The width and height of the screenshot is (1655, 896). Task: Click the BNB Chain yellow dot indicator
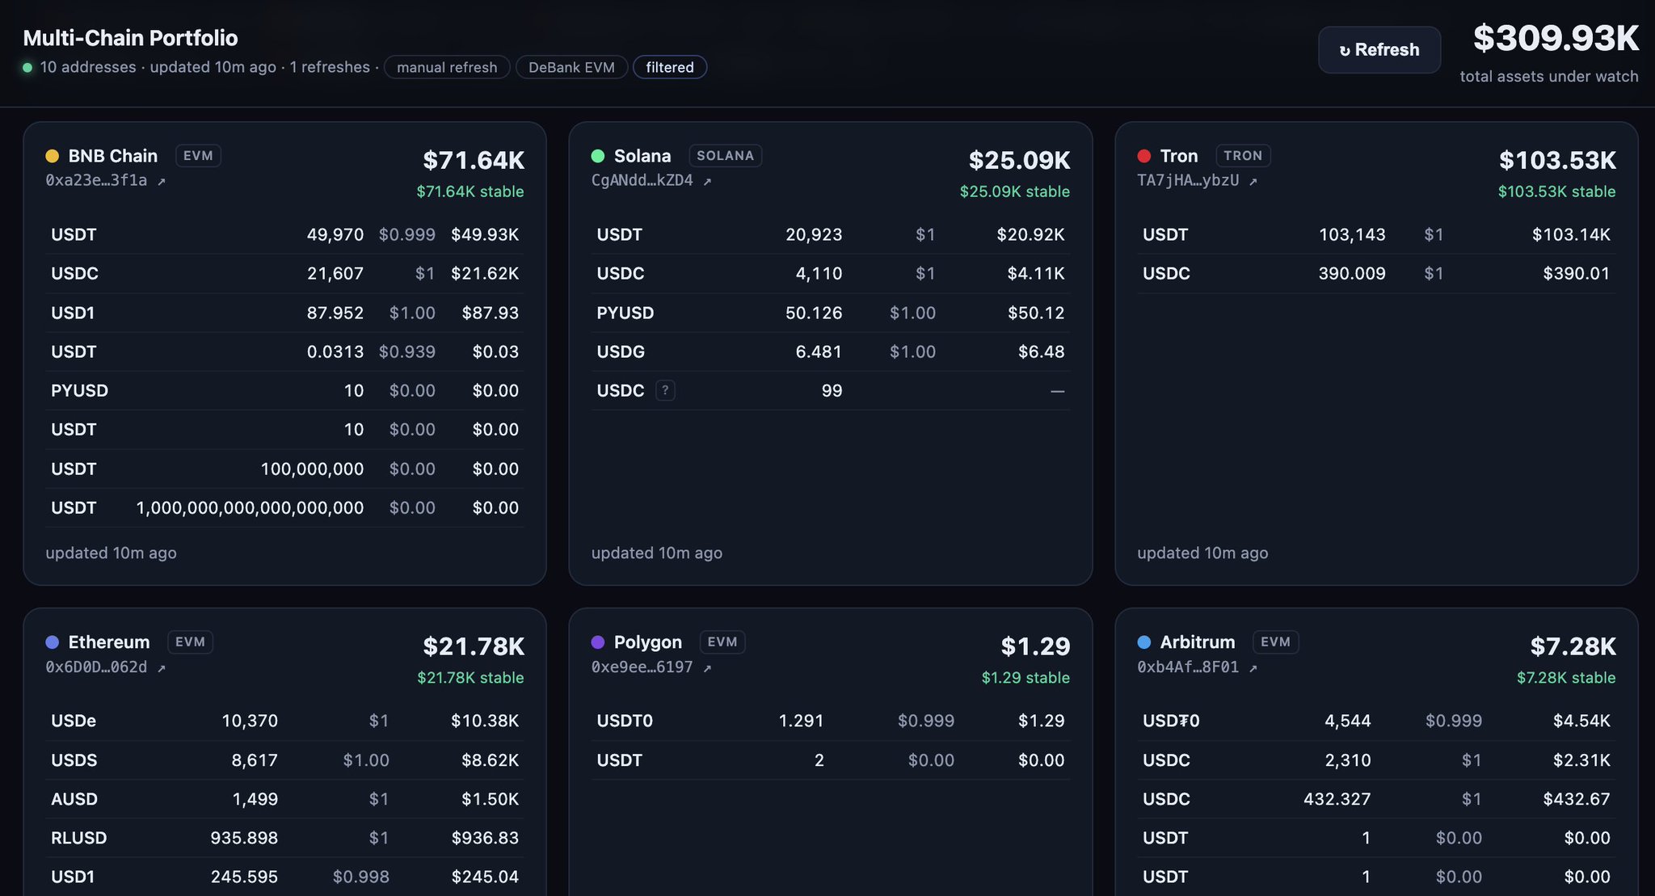pyautogui.click(x=52, y=156)
